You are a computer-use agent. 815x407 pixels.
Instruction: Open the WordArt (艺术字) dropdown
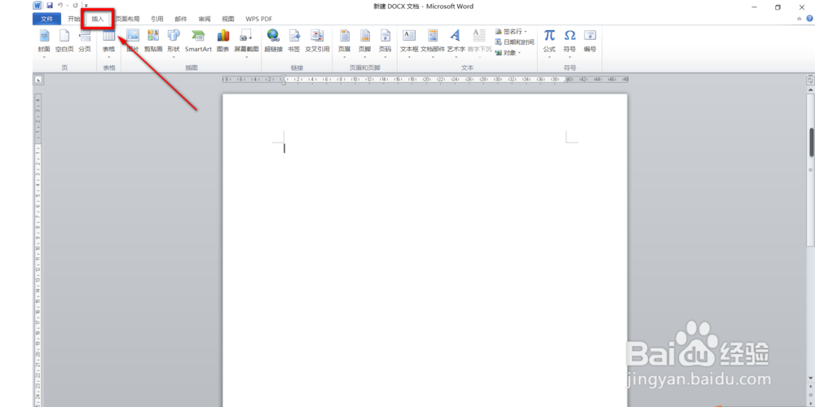(456, 57)
